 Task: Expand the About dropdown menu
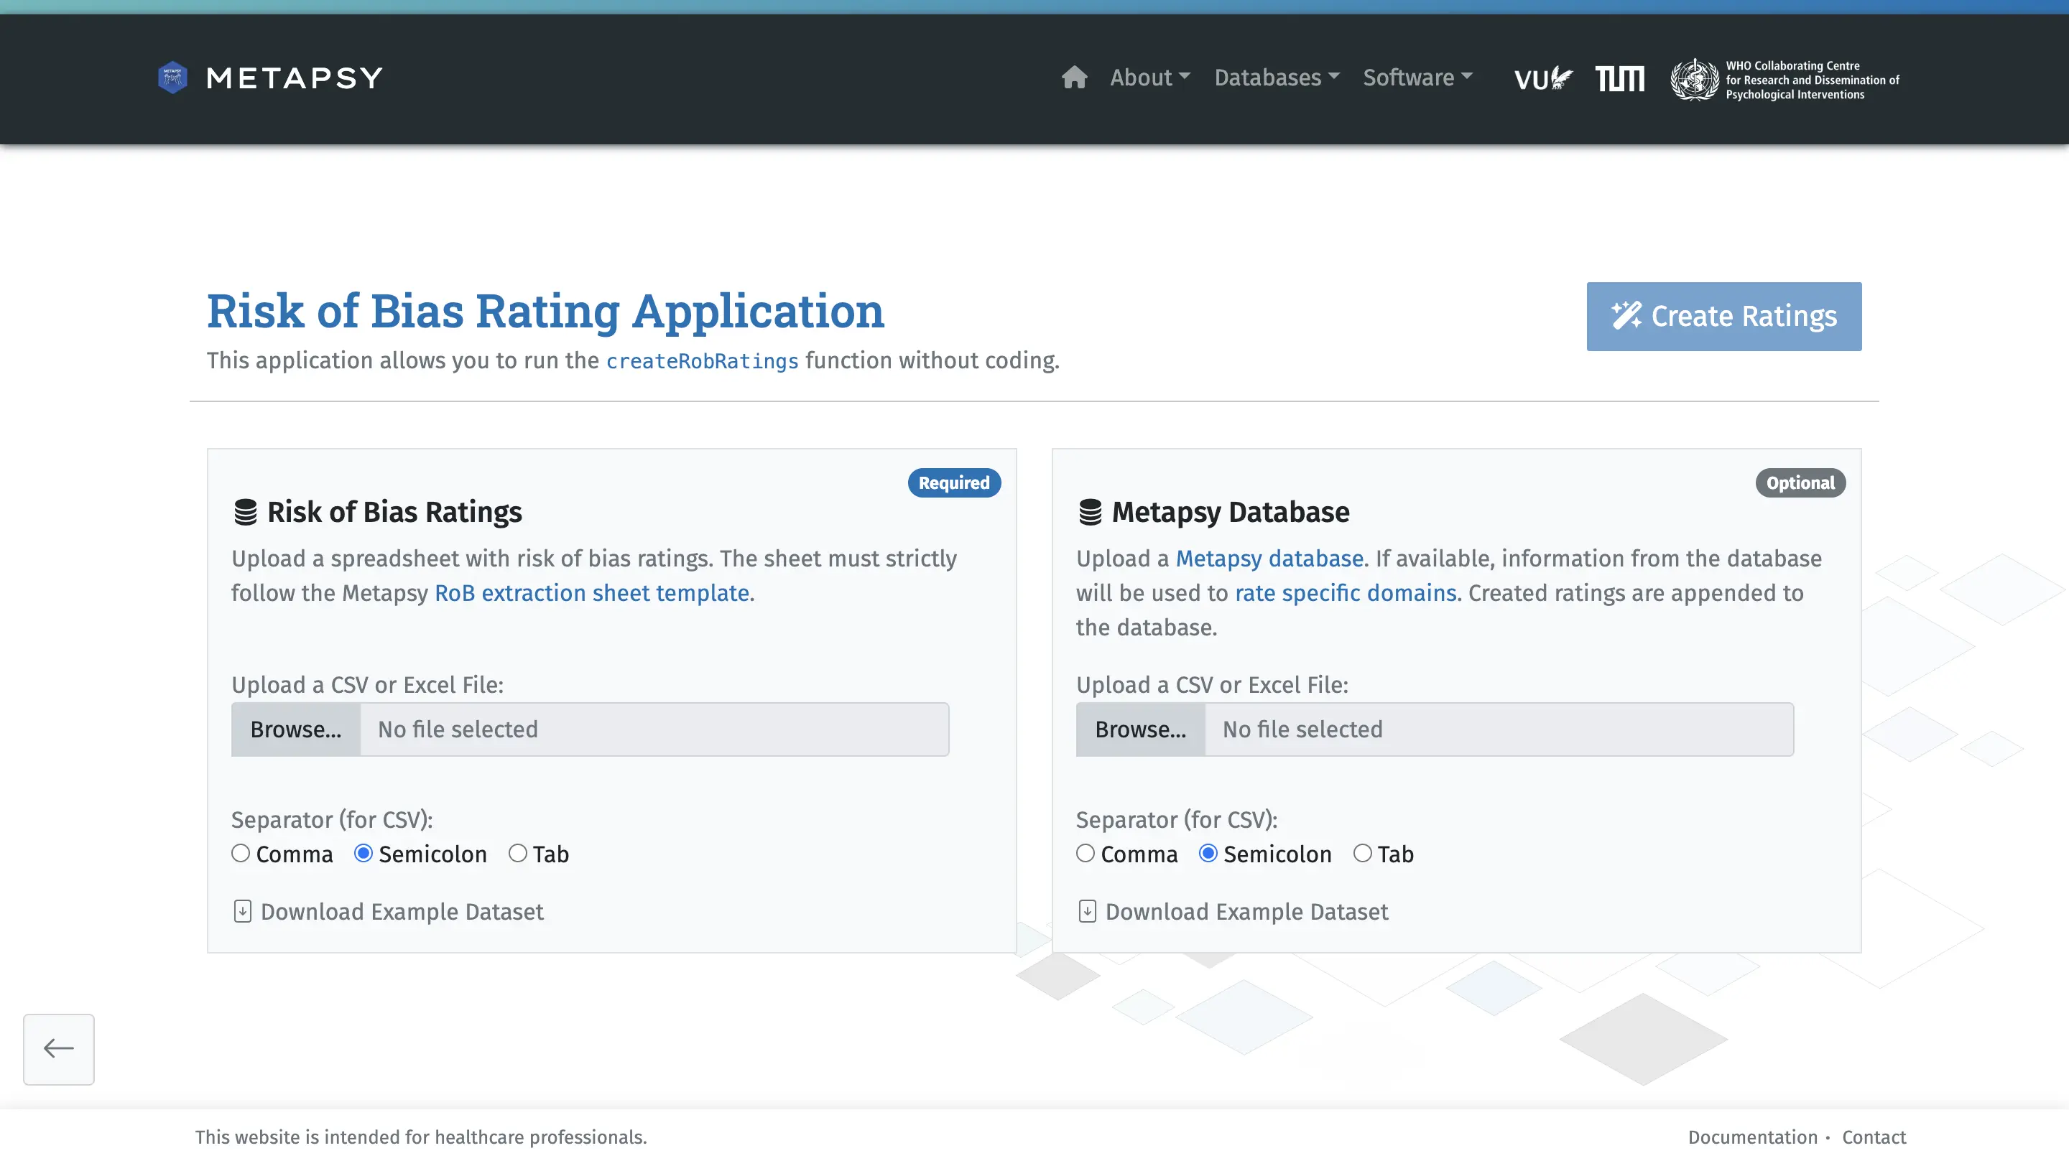click(1150, 78)
